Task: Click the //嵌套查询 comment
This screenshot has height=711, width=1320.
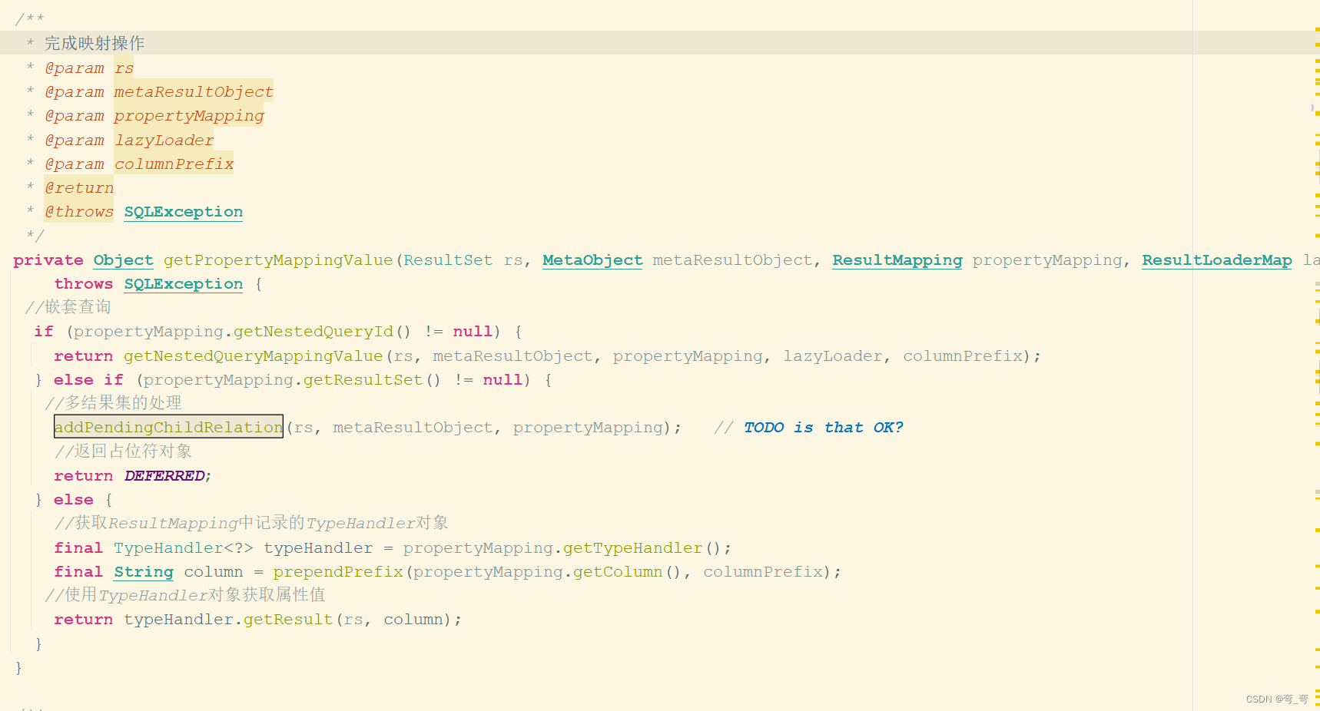Action: point(68,307)
